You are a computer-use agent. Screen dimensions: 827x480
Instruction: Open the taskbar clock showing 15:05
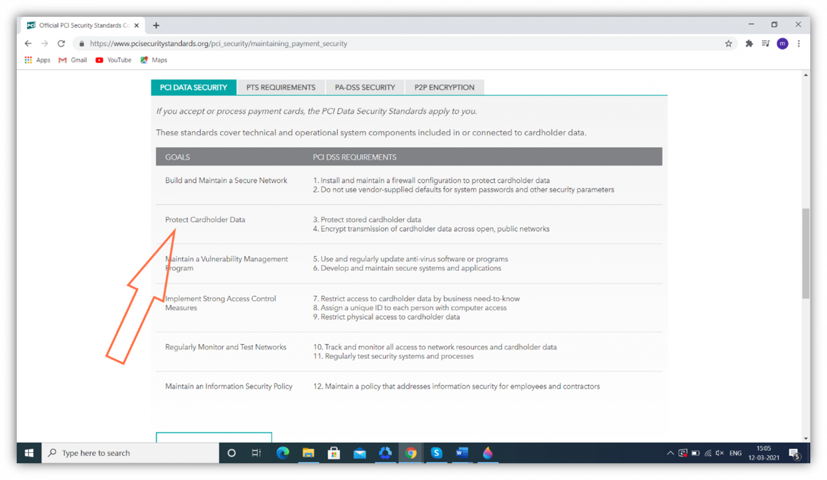pos(763,453)
